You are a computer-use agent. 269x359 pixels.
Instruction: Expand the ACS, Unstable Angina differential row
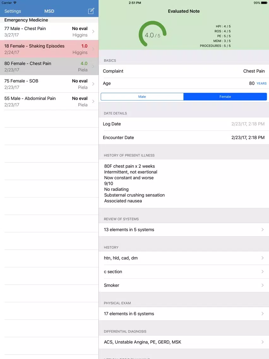coord(184,342)
